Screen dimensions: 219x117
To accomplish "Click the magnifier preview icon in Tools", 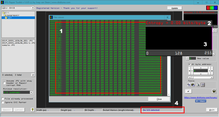I will pos(198,85).
